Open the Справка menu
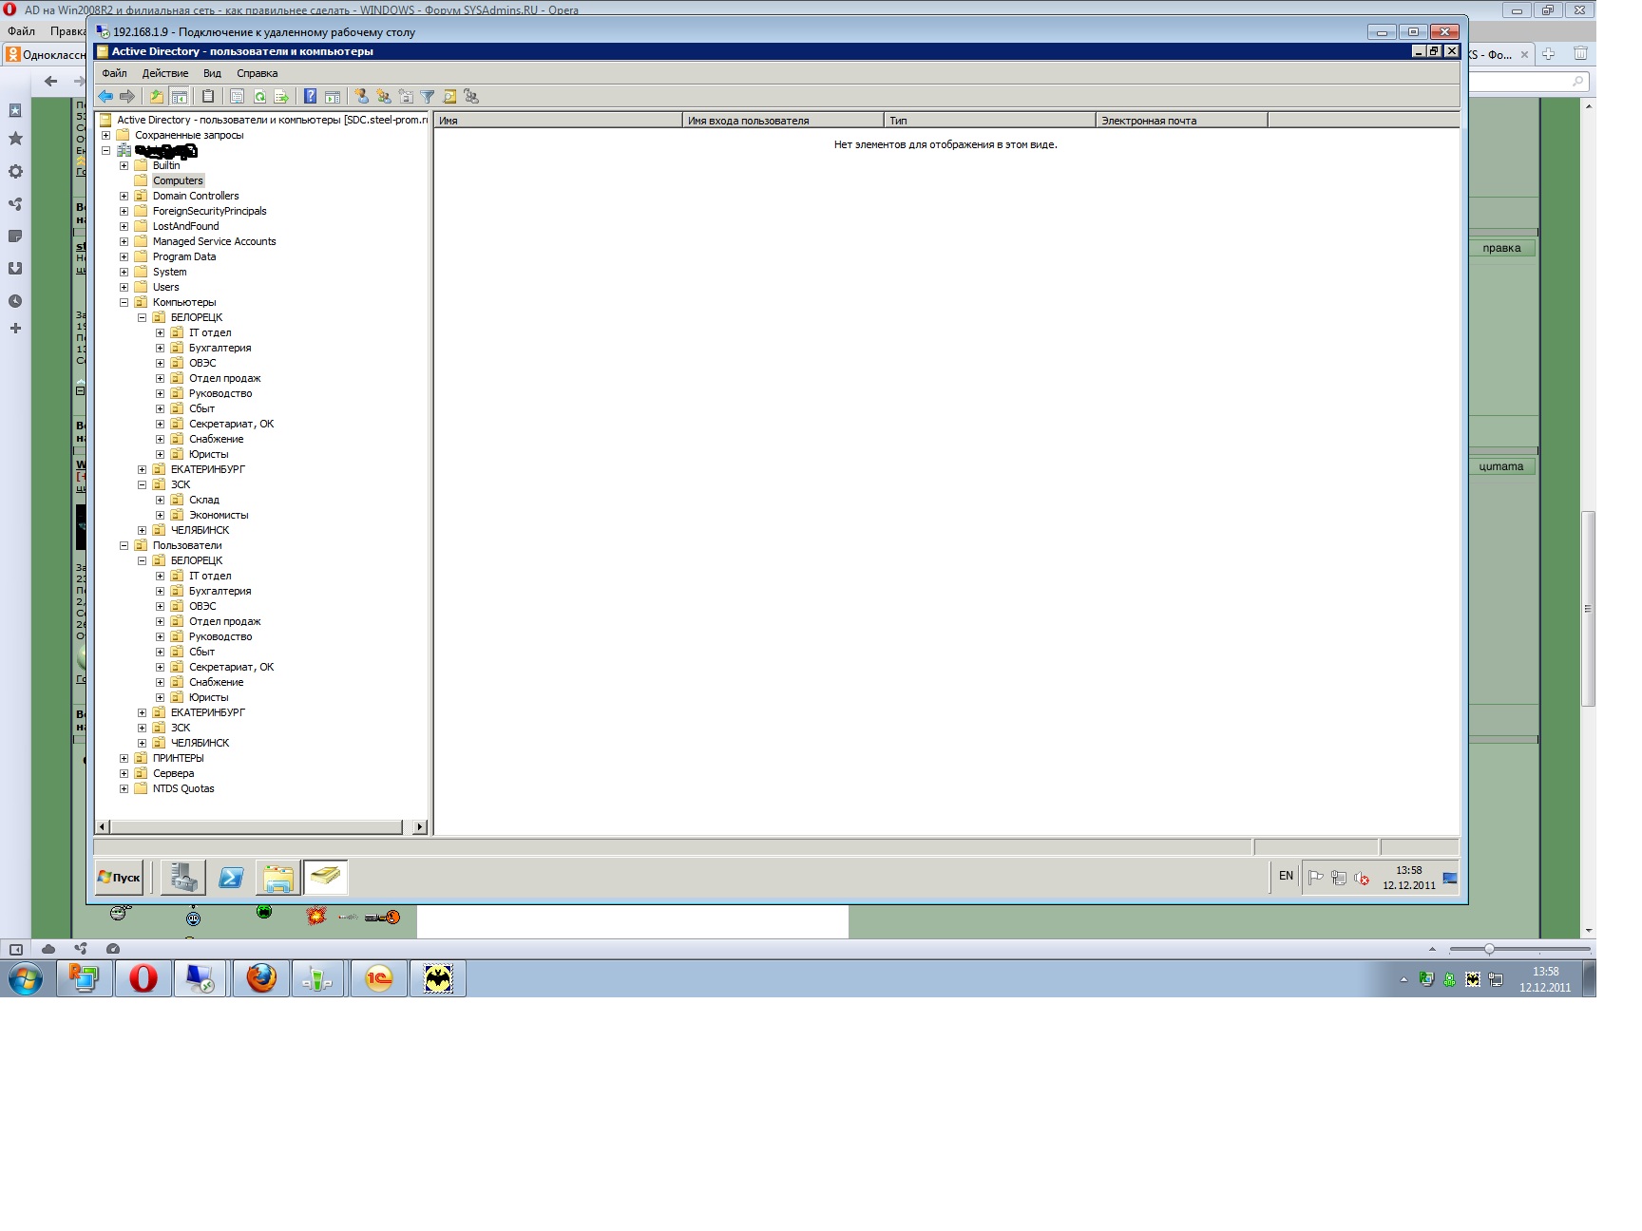Viewport: 1642px width, 1231px height. point(258,73)
